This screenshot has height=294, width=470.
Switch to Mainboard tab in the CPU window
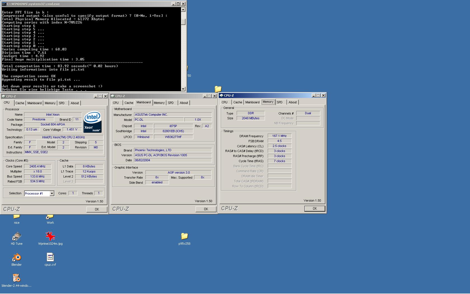pyautogui.click(x=34, y=103)
